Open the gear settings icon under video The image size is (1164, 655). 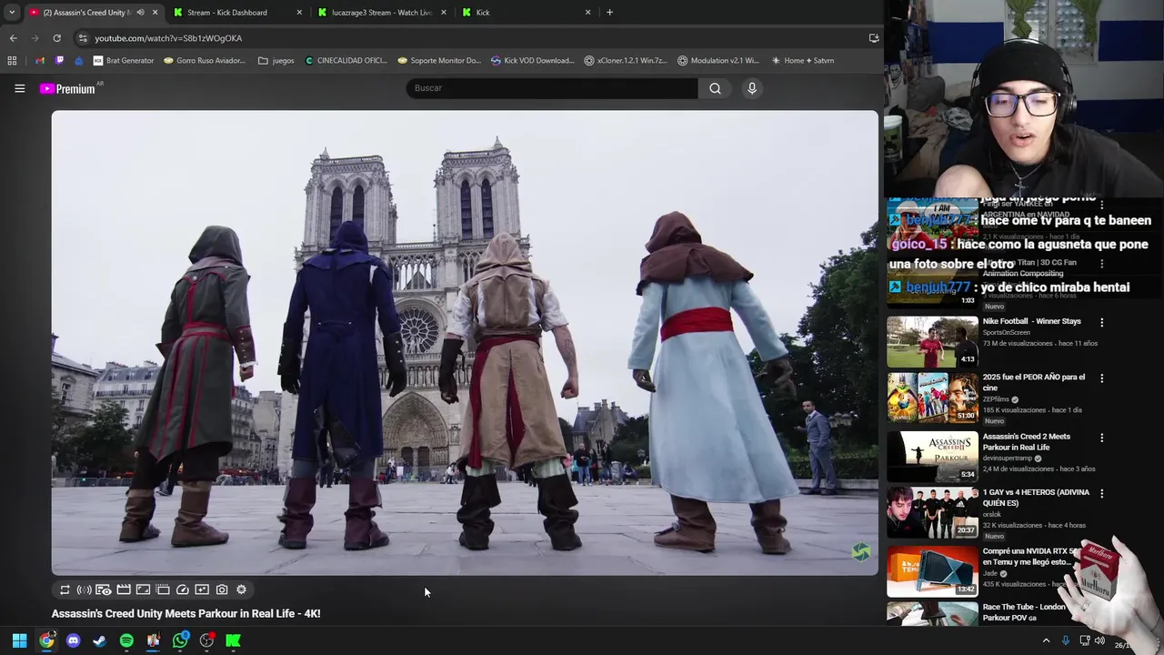[x=241, y=589]
